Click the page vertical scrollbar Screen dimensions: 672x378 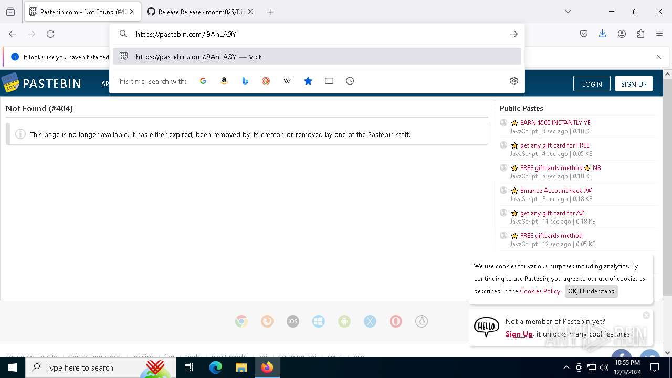point(668,187)
